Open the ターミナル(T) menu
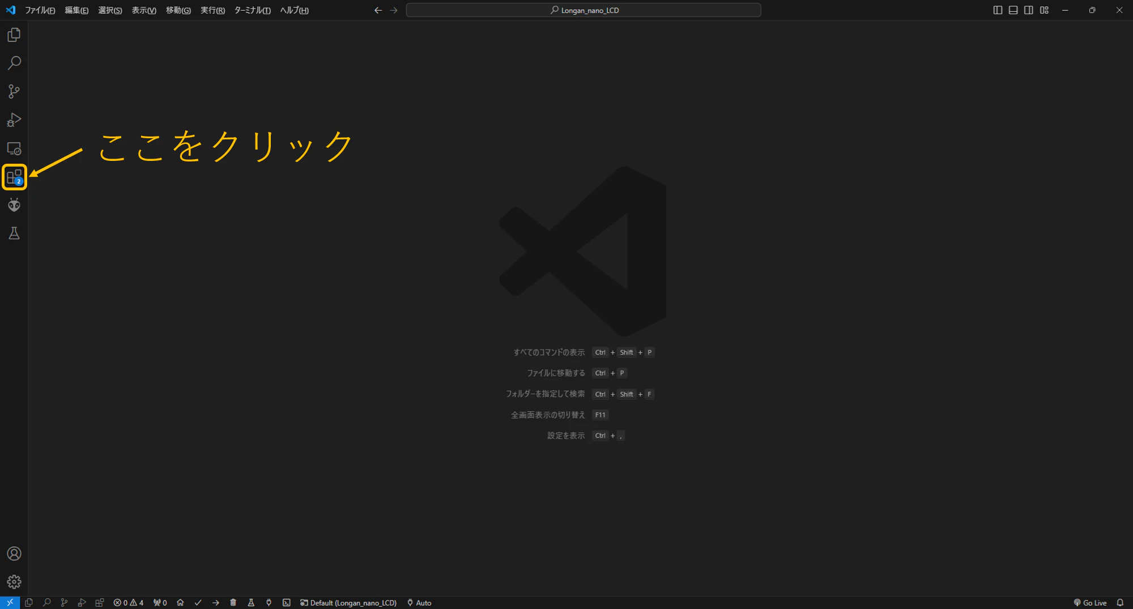This screenshot has height=609, width=1133. pyautogui.click(x=252, y=10)
